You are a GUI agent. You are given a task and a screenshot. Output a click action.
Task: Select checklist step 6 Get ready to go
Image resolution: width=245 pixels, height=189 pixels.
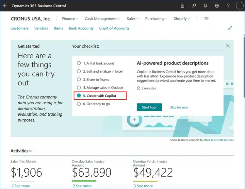(x=93, y=104)
